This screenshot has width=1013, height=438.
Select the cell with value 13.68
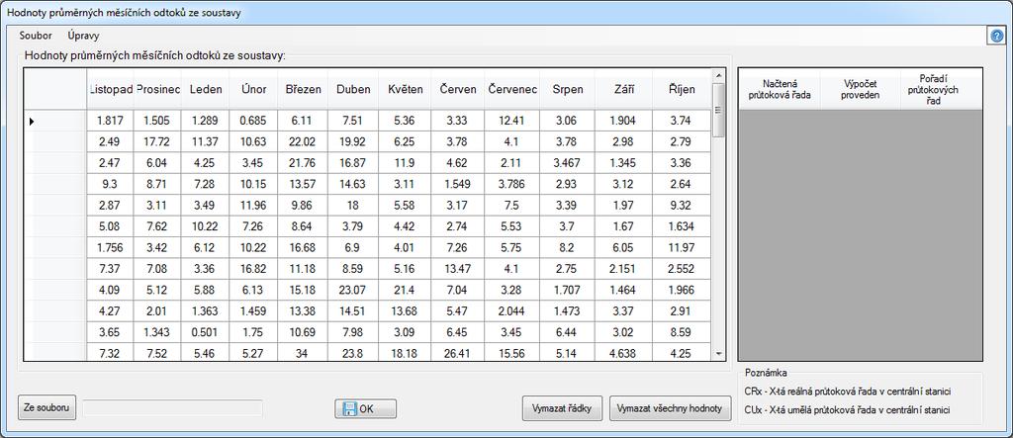406,311
